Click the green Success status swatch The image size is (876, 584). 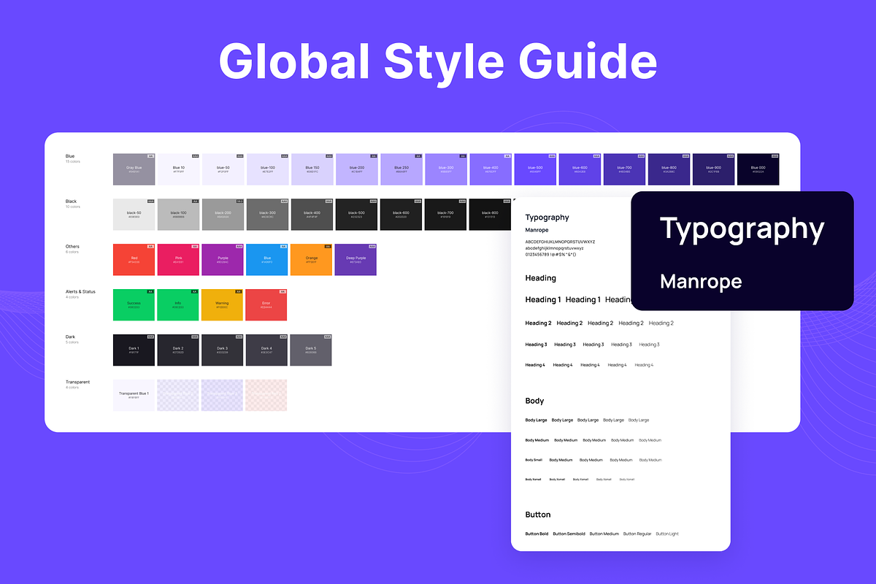(x=134, y=305)
